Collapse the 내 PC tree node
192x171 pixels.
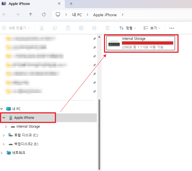pyautogui.click(x=2, y=109)
